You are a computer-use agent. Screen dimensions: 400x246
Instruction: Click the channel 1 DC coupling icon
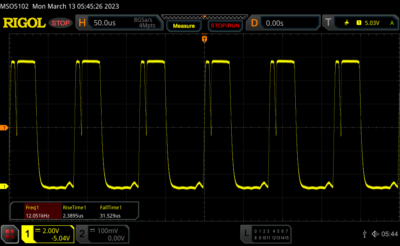coord(38,231)
